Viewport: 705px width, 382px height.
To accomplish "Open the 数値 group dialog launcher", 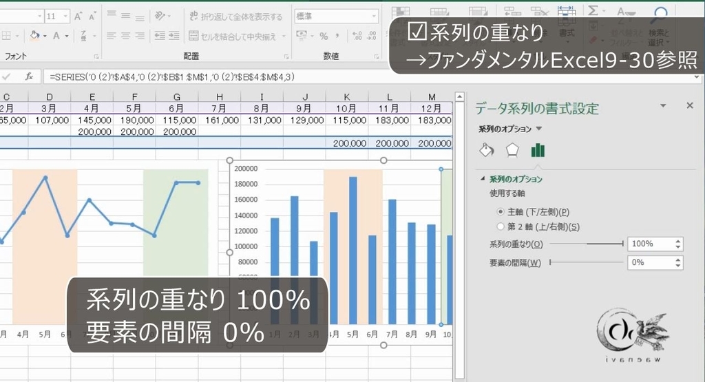I will pyautogui.click(x=377, y=57).
